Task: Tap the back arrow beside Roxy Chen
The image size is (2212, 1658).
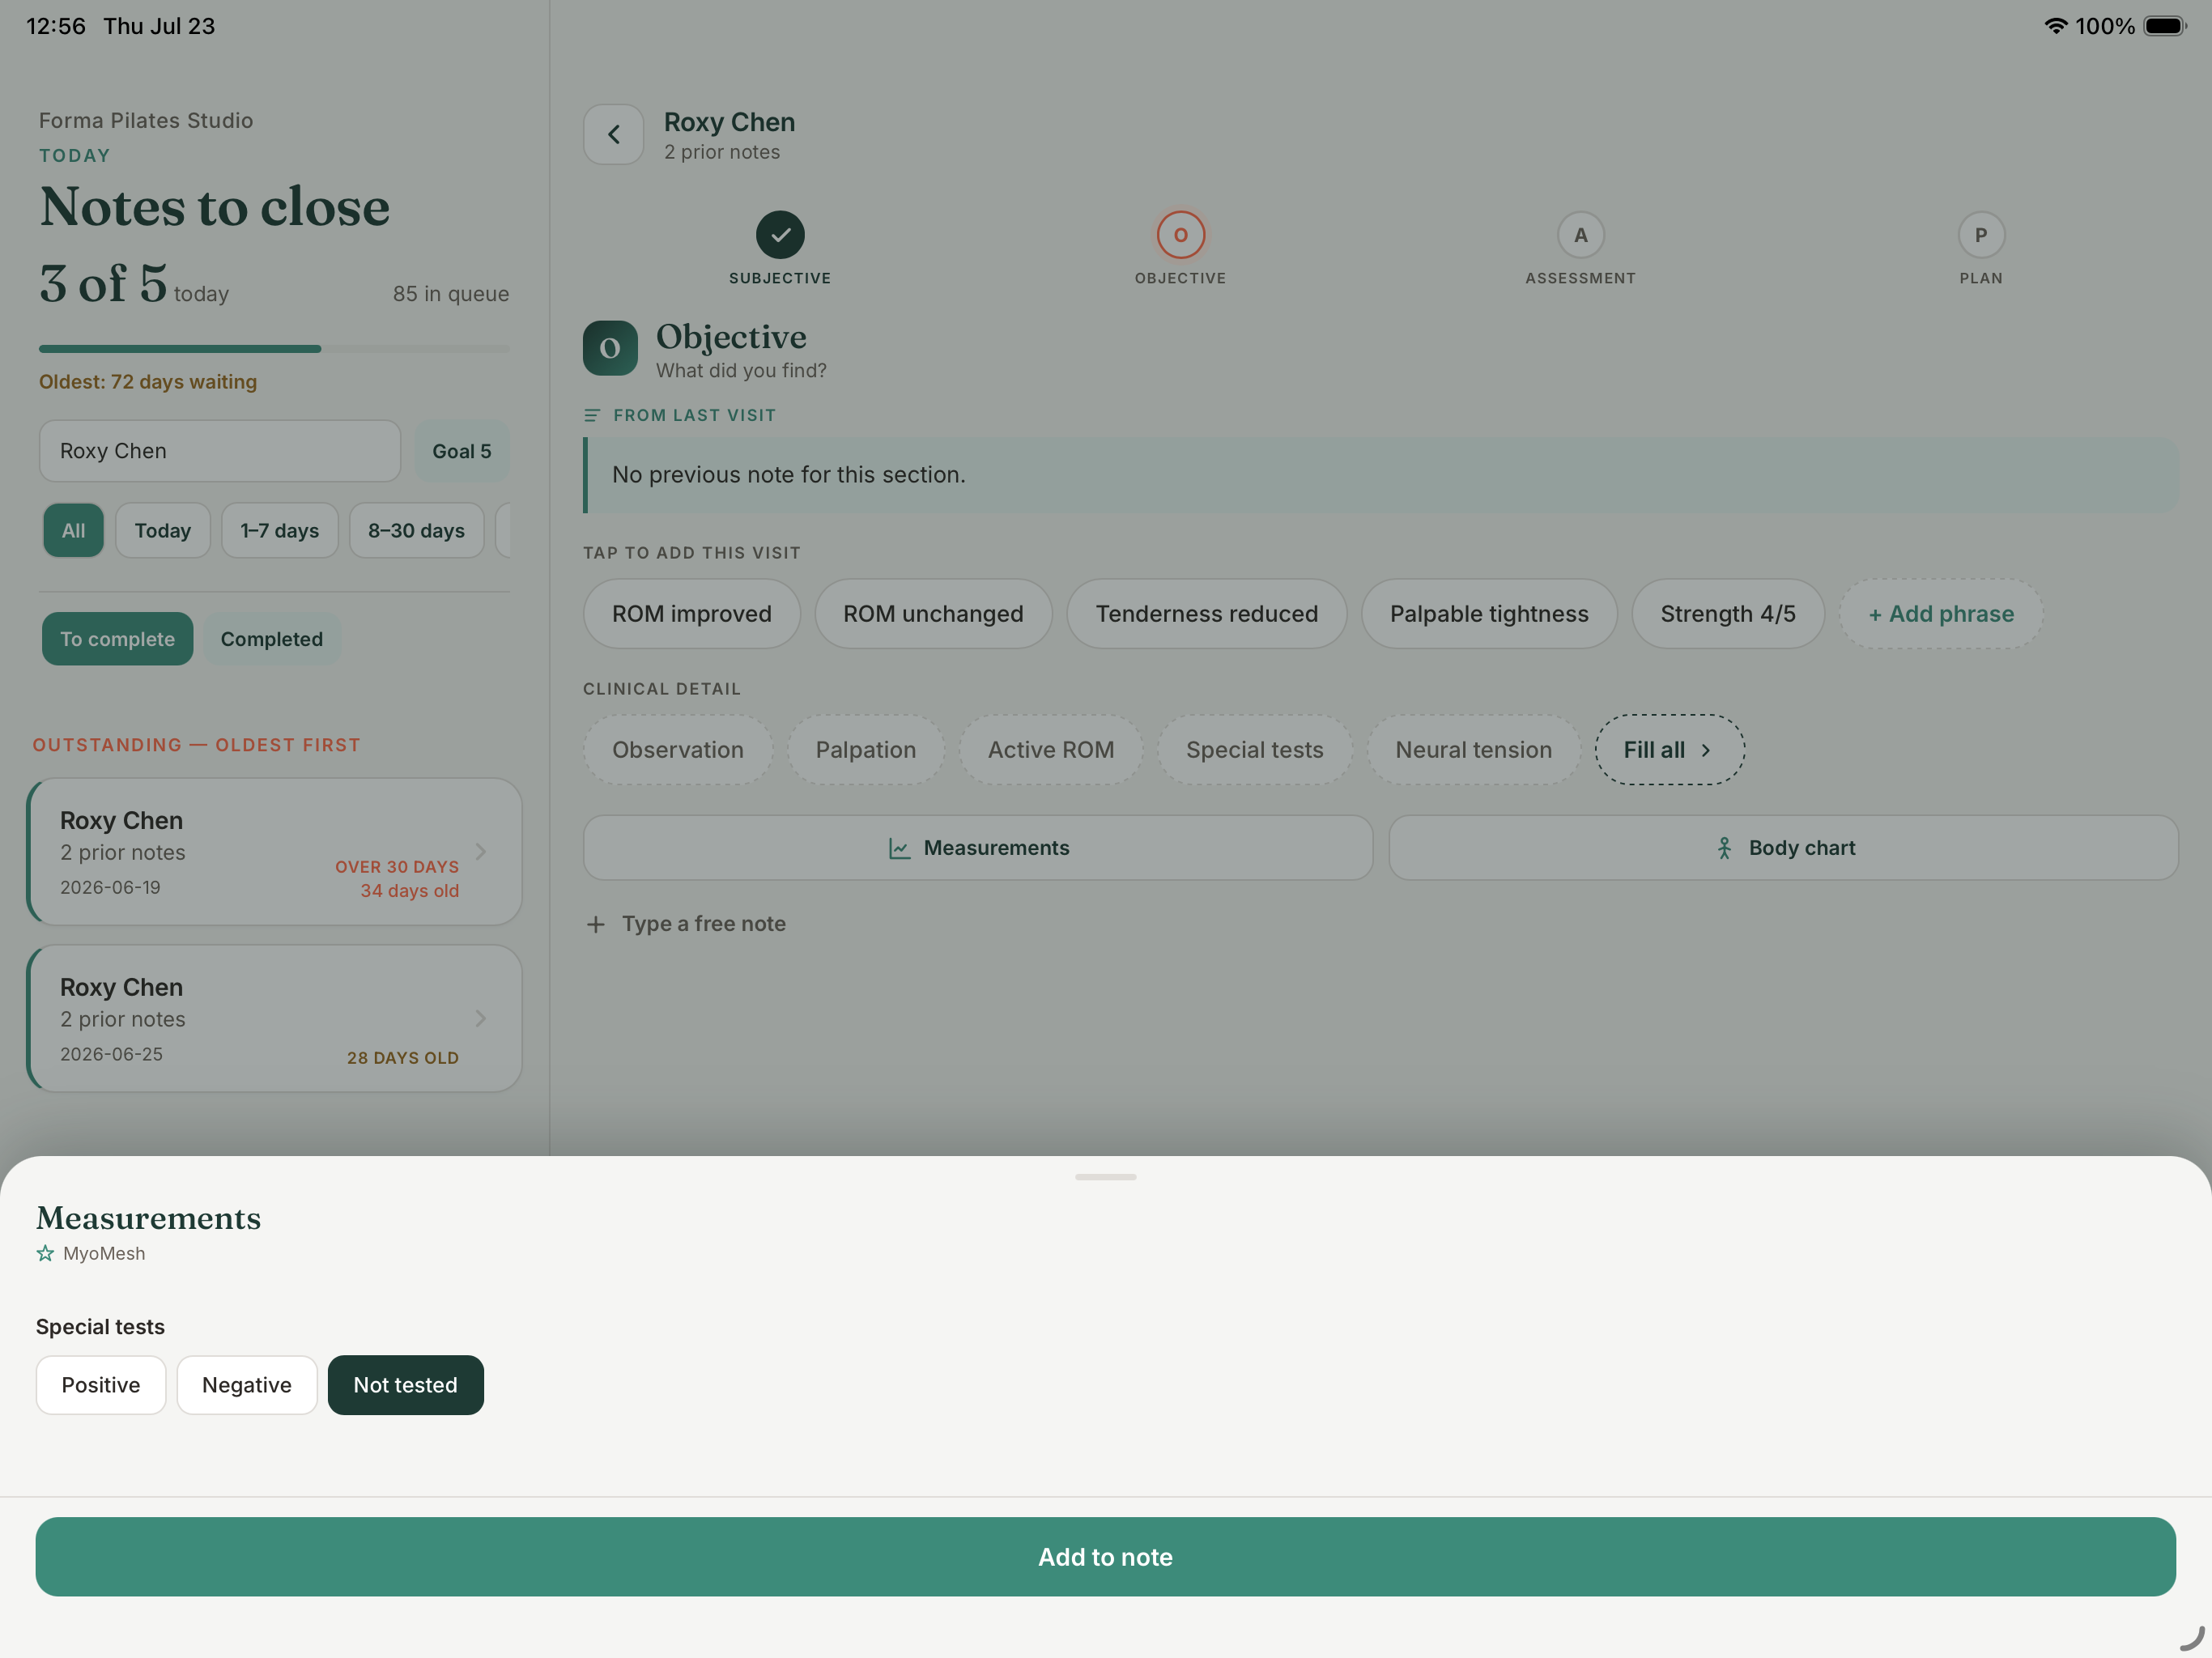Action: 613,134
